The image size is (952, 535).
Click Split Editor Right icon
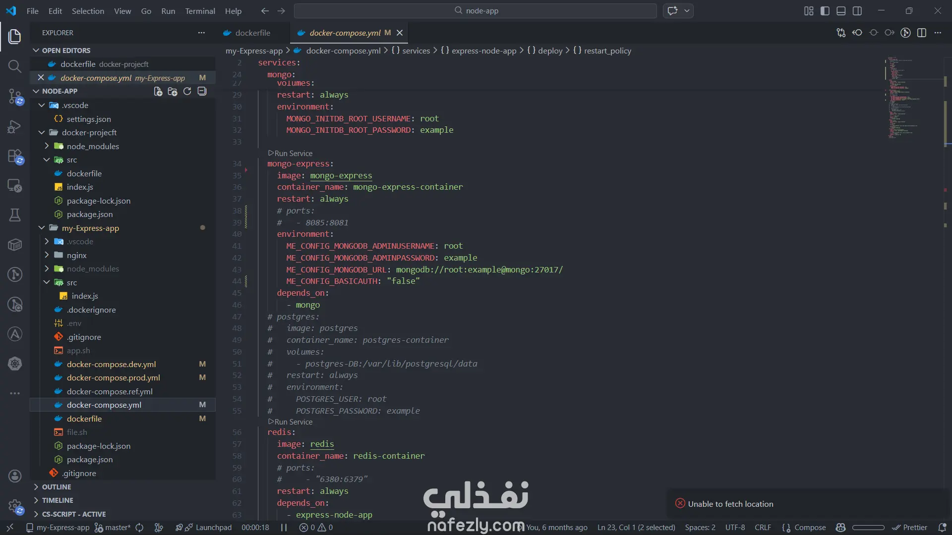pyautogui.click(x=921, y=33)
